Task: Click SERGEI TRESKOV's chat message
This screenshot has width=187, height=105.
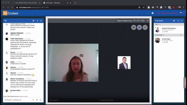Action: 15,35
